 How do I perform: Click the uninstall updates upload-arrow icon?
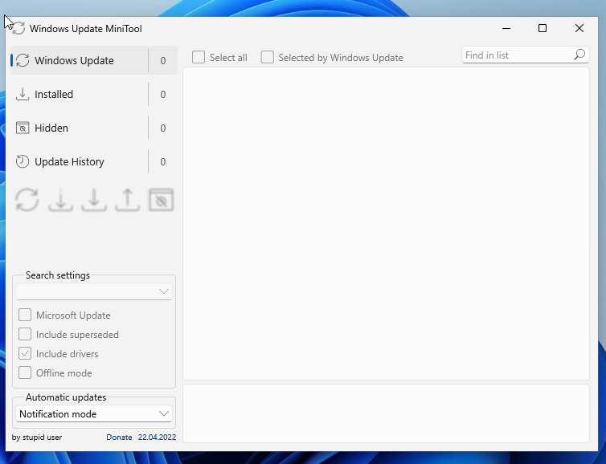pos(127,200)
